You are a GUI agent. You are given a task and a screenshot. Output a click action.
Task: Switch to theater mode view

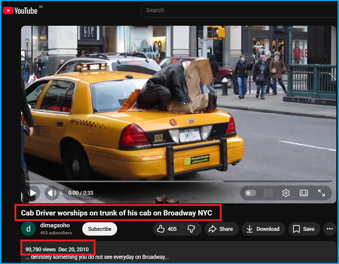click(304, 193)
